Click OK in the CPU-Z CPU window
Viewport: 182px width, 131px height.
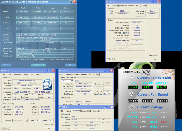coord(49,128)
